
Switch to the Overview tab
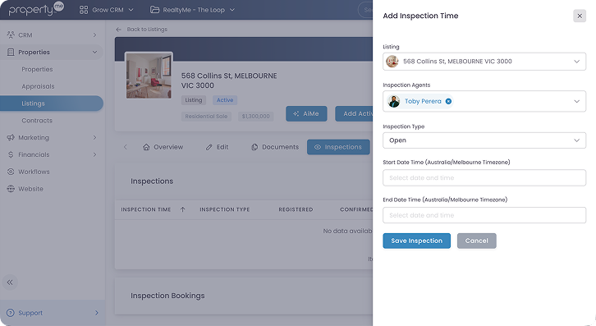(x=163, y=147)
